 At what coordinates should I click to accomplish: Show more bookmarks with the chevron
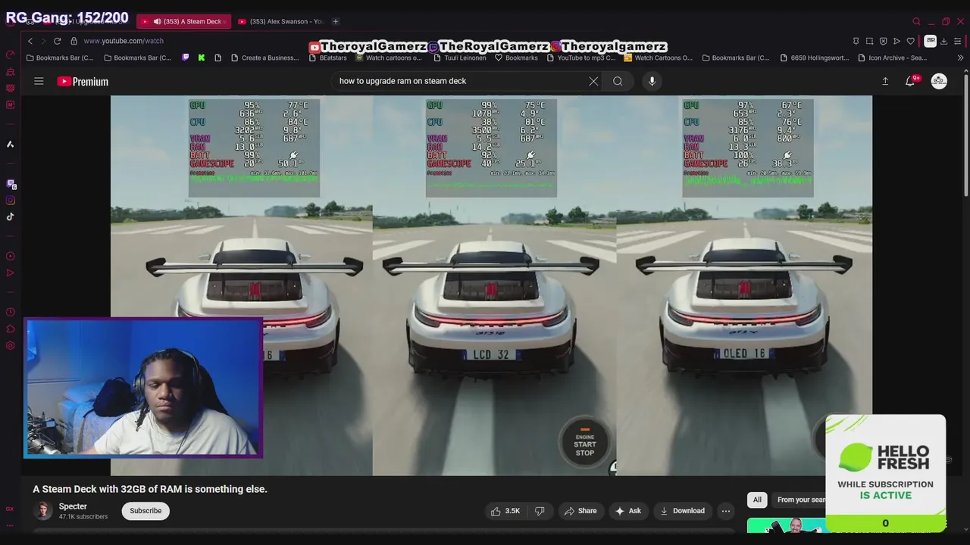(x=960, y=58)
